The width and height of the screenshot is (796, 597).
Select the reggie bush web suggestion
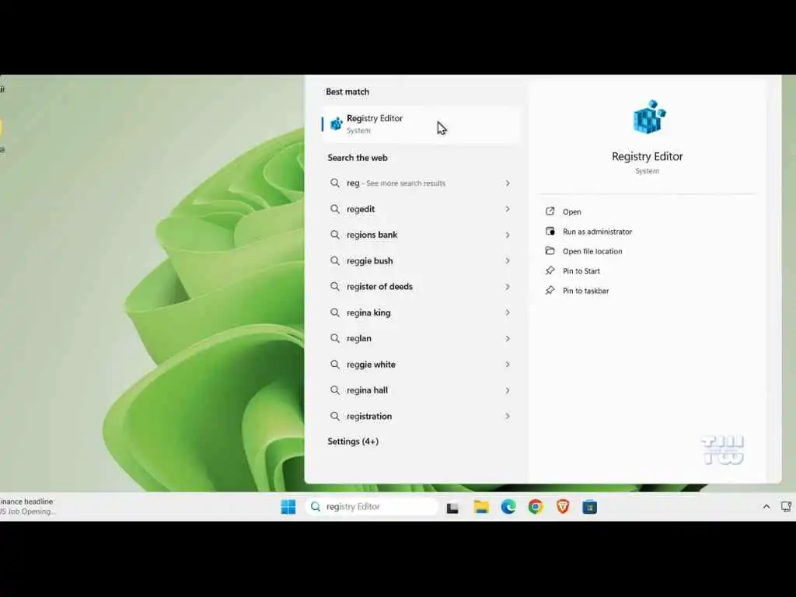[x=421, y=261]
